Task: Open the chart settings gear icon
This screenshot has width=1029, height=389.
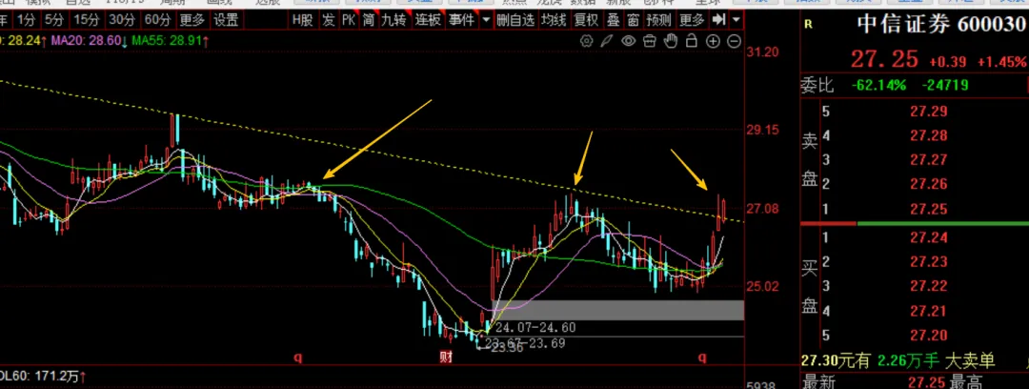Action: pyautogui.click(x=587, y=41)
